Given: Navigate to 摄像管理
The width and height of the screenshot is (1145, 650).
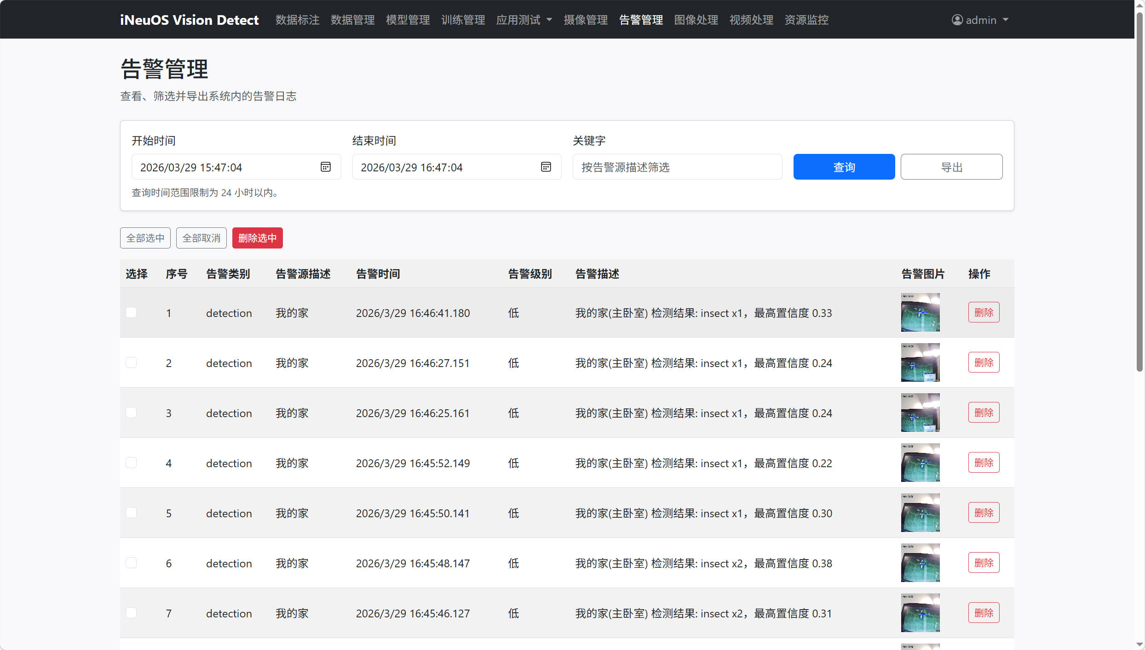Looking at the screenshot, I should (x=586, y=20).
